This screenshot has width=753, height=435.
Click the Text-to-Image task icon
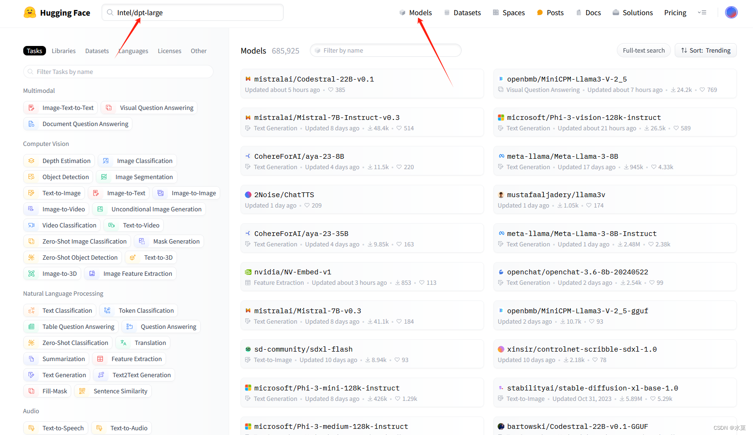[31, 193]
